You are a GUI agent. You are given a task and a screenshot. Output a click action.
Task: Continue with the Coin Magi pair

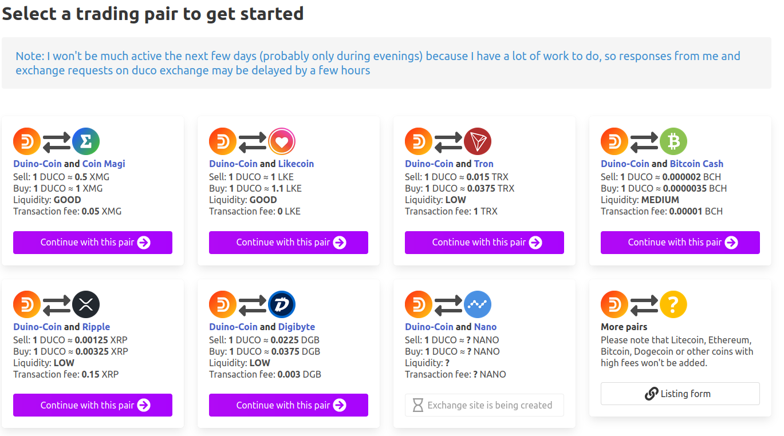[93, 243]
